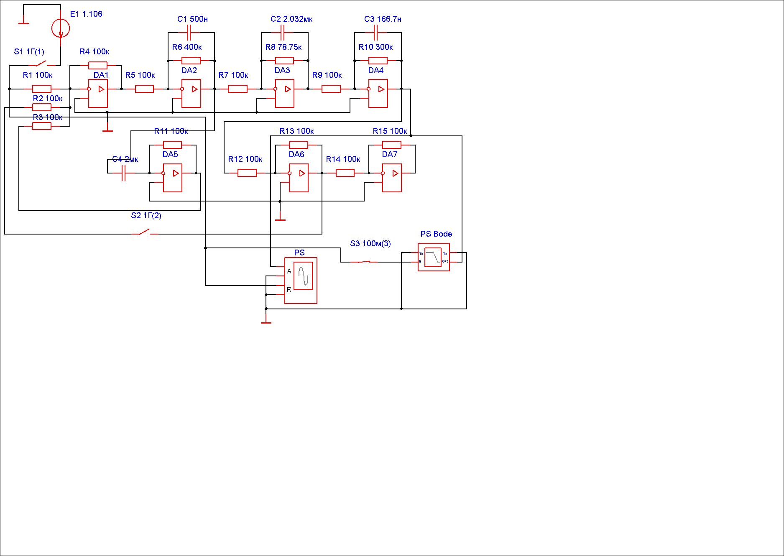Click the 'R10 300к' label
This screenshot has width=784, height=556.
[376, 47]
